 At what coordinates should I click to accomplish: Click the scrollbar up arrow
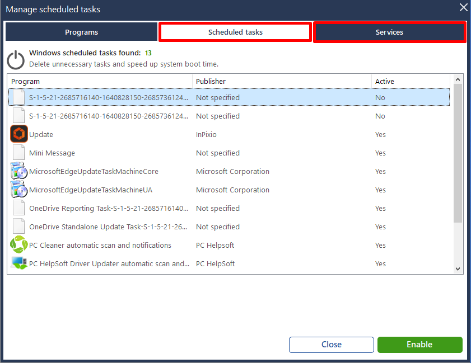click(x=458, y=79)
